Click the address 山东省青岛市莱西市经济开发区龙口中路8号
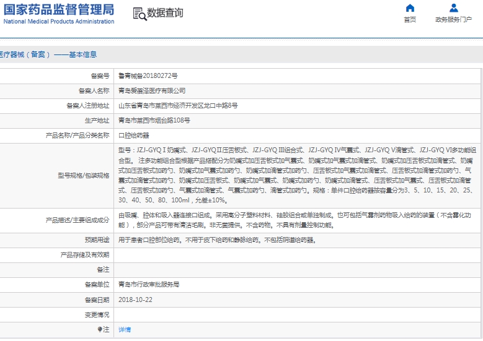The height and width of the screenshot is (341, 483). click(x=178, y=106)
